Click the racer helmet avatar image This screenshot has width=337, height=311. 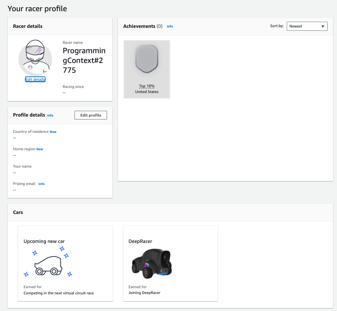click(35, 58)
